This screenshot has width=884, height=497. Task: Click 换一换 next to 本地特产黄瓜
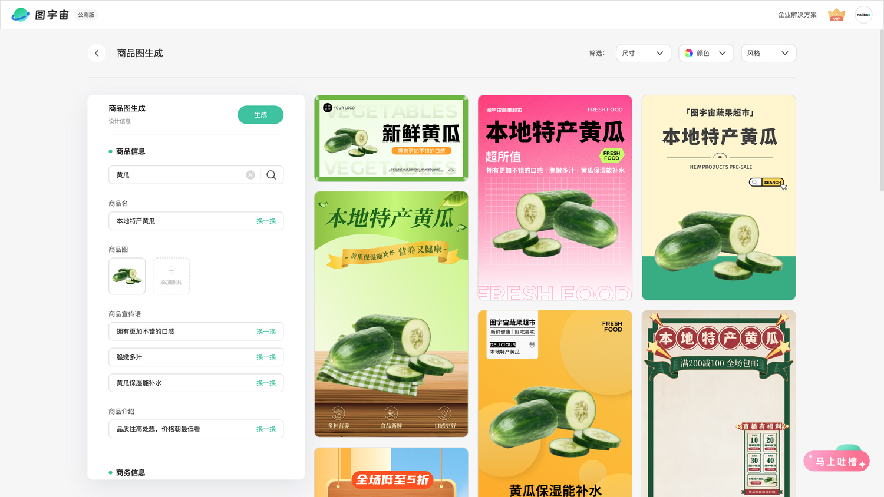click(266, 221)
